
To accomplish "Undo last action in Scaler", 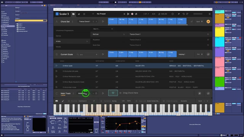I will (x=184, y=14).
